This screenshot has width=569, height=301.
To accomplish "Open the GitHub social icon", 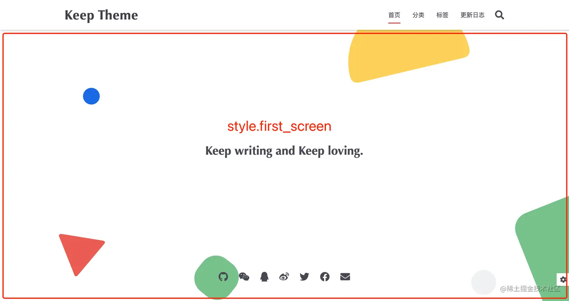I will [x=224, y=277].
